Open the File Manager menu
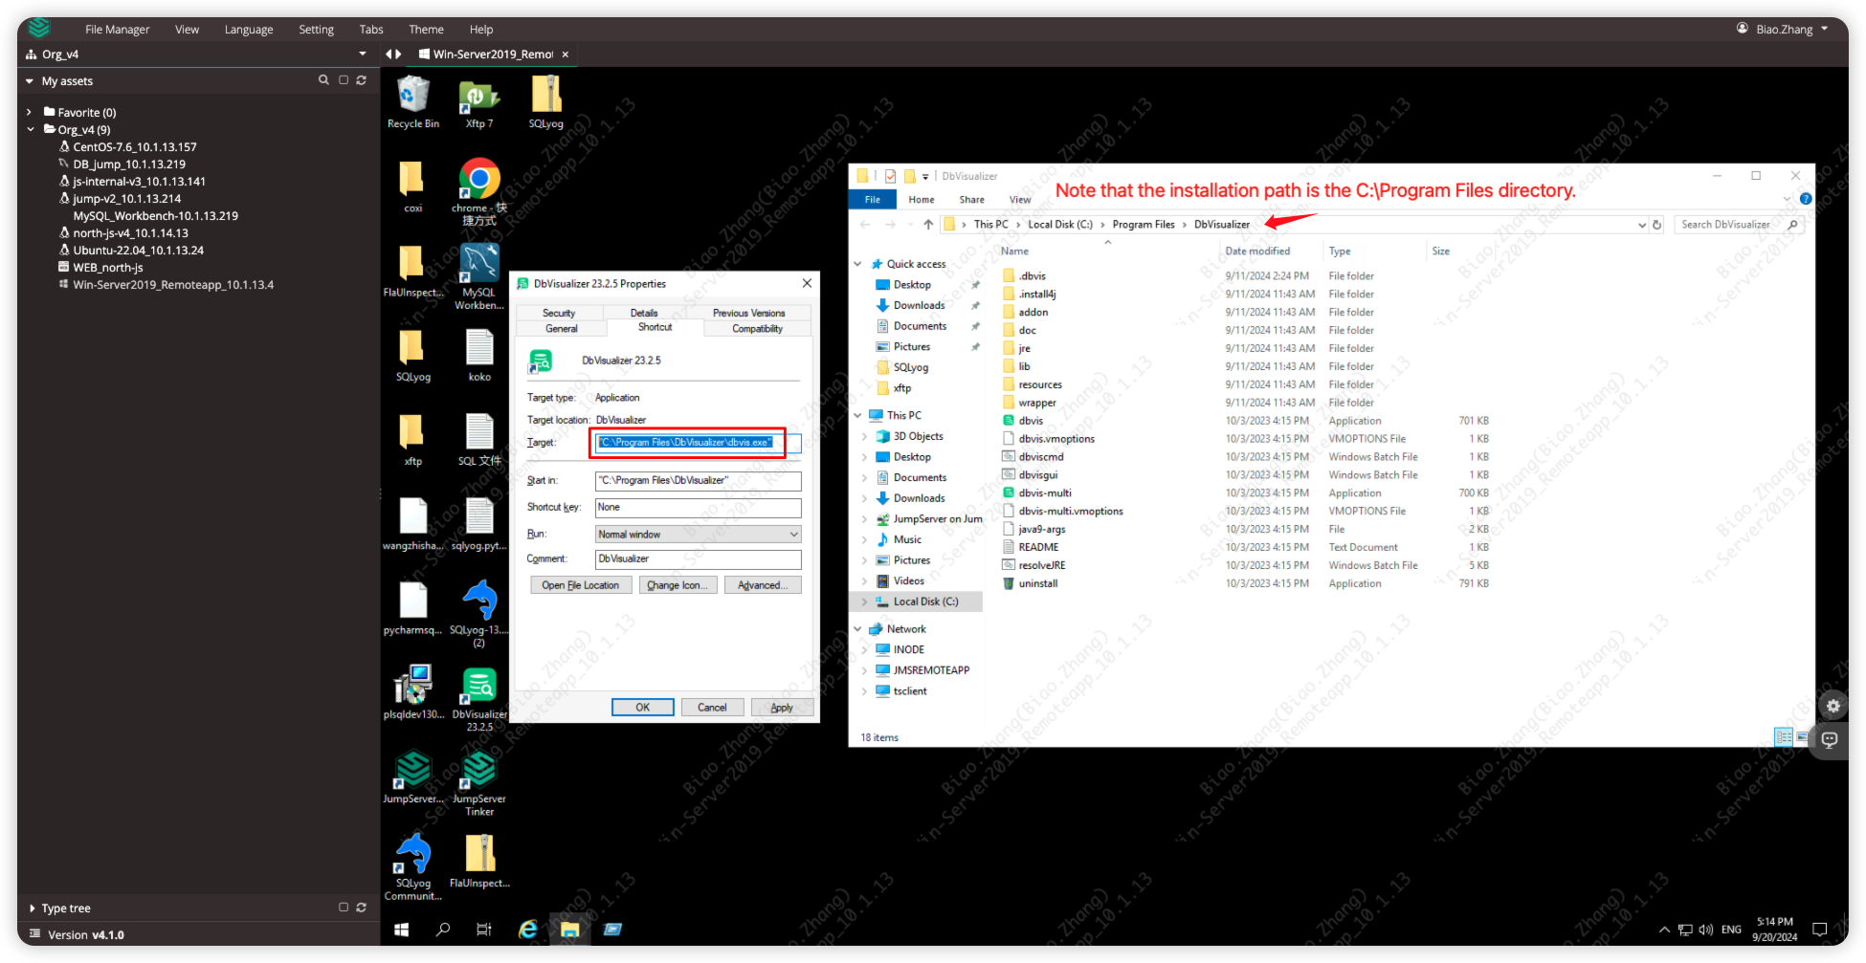The width and height of the screenshot is (1866, 963). (117, 30)
